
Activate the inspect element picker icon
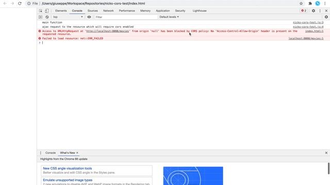pyautogui.click(x=41, y=11)
